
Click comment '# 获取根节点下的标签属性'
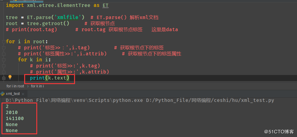pos(151,54)
